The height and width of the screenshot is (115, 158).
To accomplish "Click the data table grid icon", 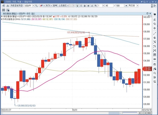I will (155, 55).
